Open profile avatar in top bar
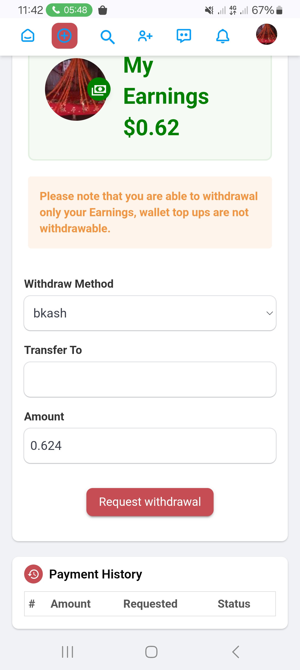This screenshot has width=300, height=670. coord(267,34)
